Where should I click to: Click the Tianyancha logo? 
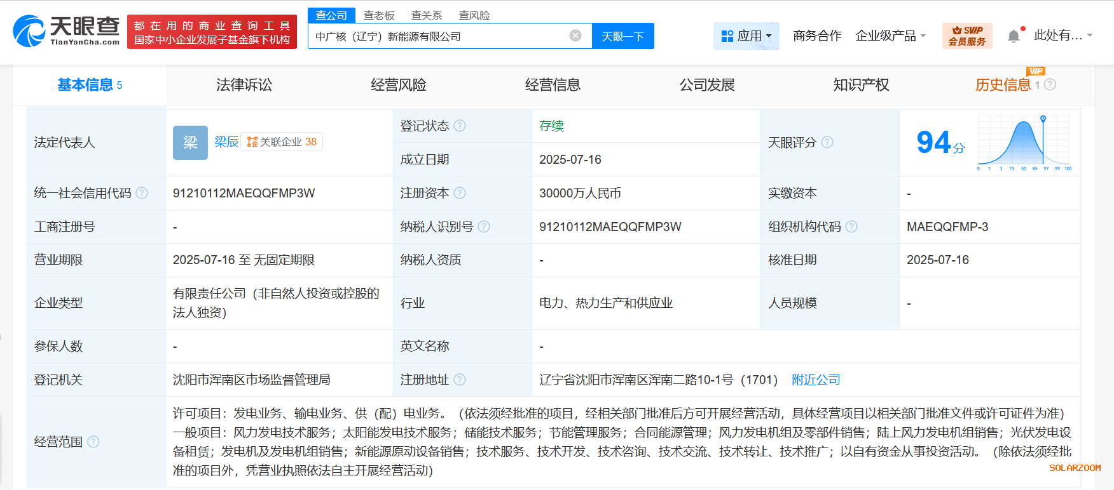click(67, 31)
